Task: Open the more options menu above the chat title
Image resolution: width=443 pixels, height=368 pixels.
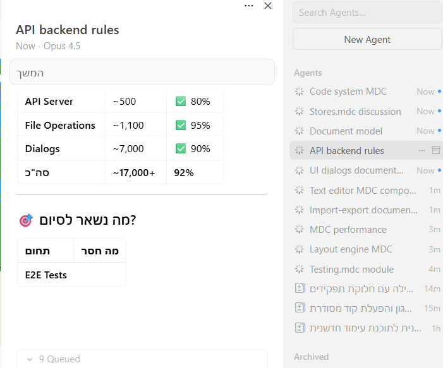Action: (249, 6)
